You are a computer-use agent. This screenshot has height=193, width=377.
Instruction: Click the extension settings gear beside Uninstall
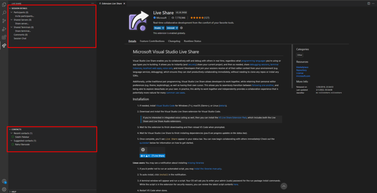(x=181, y=28)
